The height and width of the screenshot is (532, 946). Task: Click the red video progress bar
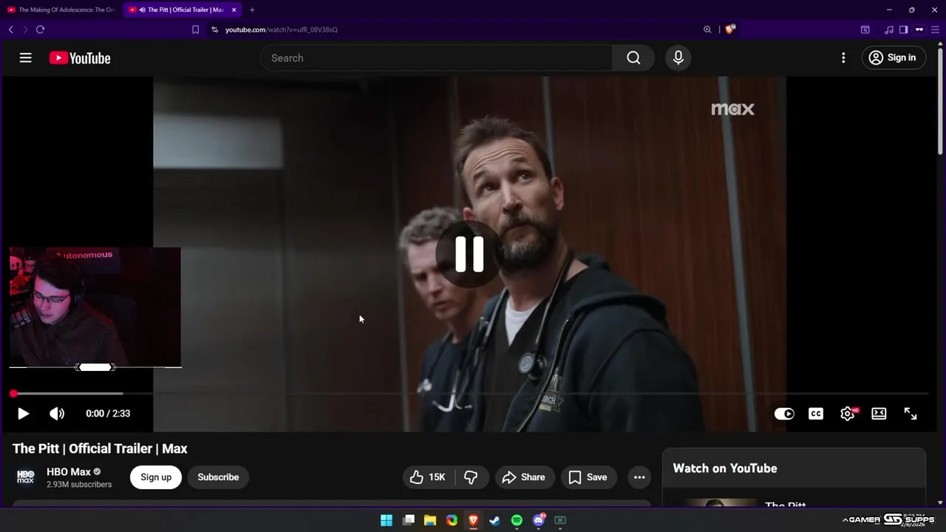click(470, 394)
